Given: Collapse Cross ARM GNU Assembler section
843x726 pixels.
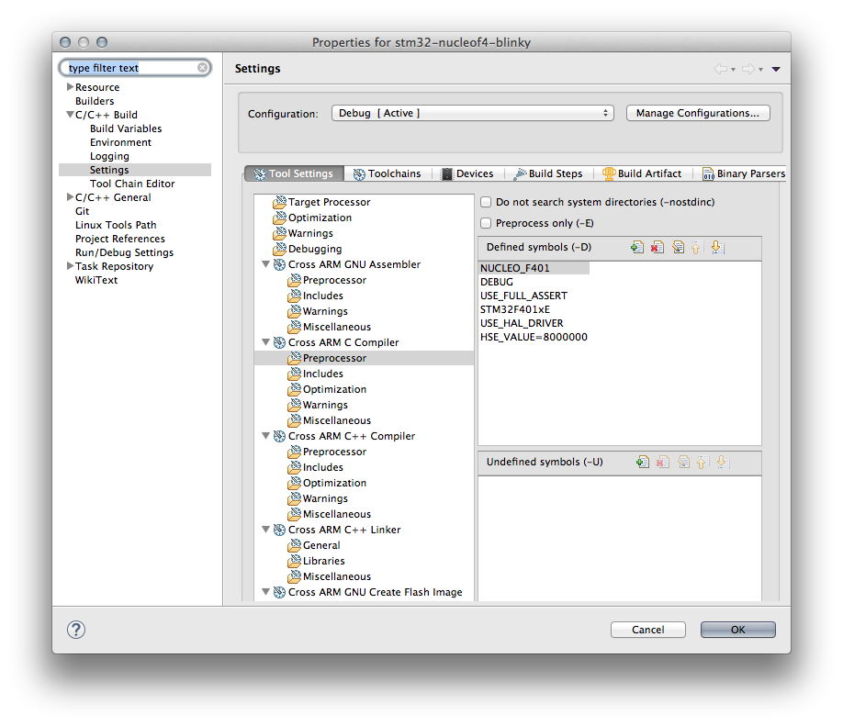Looking at the screenshot, I should pos(265,264).
